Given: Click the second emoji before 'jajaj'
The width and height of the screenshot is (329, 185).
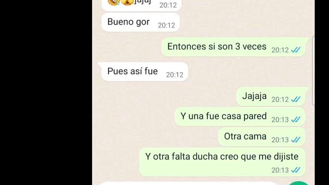Looking at the screenshot, I should click(x=127, y=2).
